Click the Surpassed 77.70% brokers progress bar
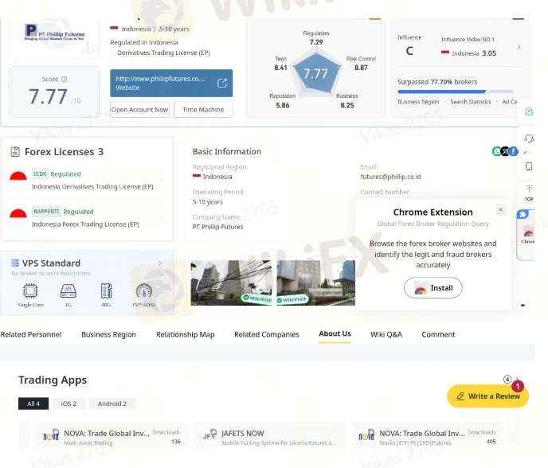 click(x=456, y=92)
